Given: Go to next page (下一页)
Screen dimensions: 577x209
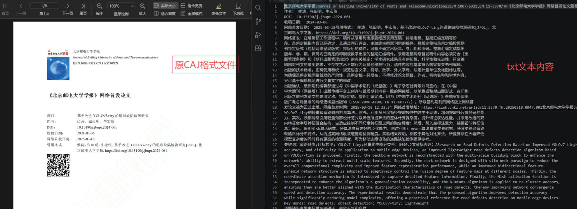Looking at the screenshot, I should pos(68,9).
